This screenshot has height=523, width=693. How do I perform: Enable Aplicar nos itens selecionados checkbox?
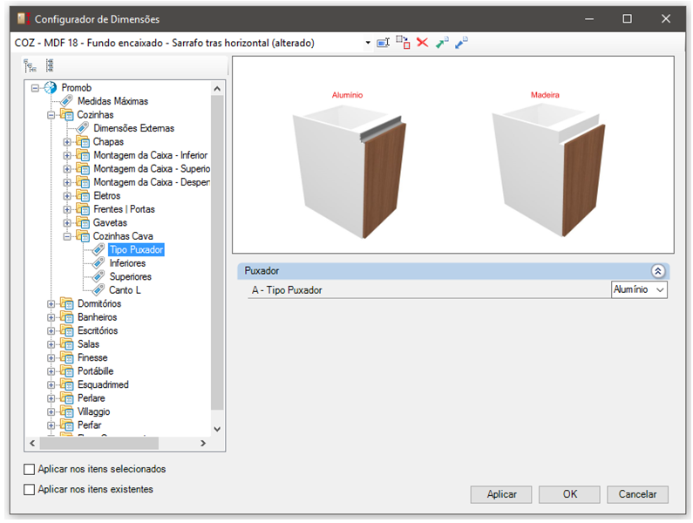(29, 469)
